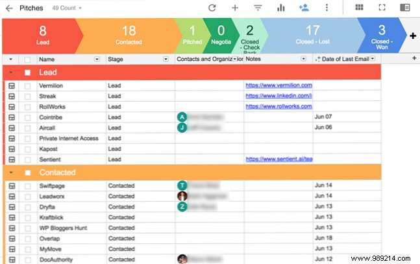Viewport: 420px width, 264px height.
Task: Open Overlap row detail icon
Action: pos(12,238)
